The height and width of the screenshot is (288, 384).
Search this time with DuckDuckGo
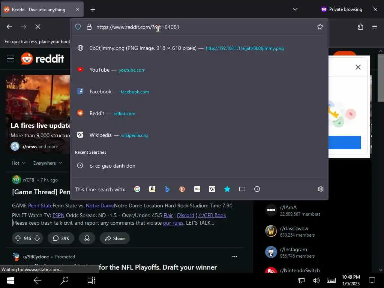click(182, 189)
